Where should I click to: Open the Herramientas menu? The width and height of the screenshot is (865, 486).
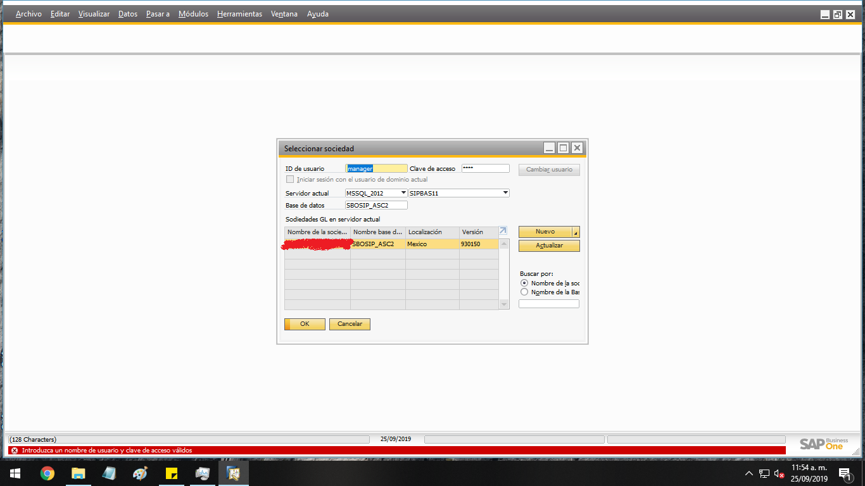[239, 14]
